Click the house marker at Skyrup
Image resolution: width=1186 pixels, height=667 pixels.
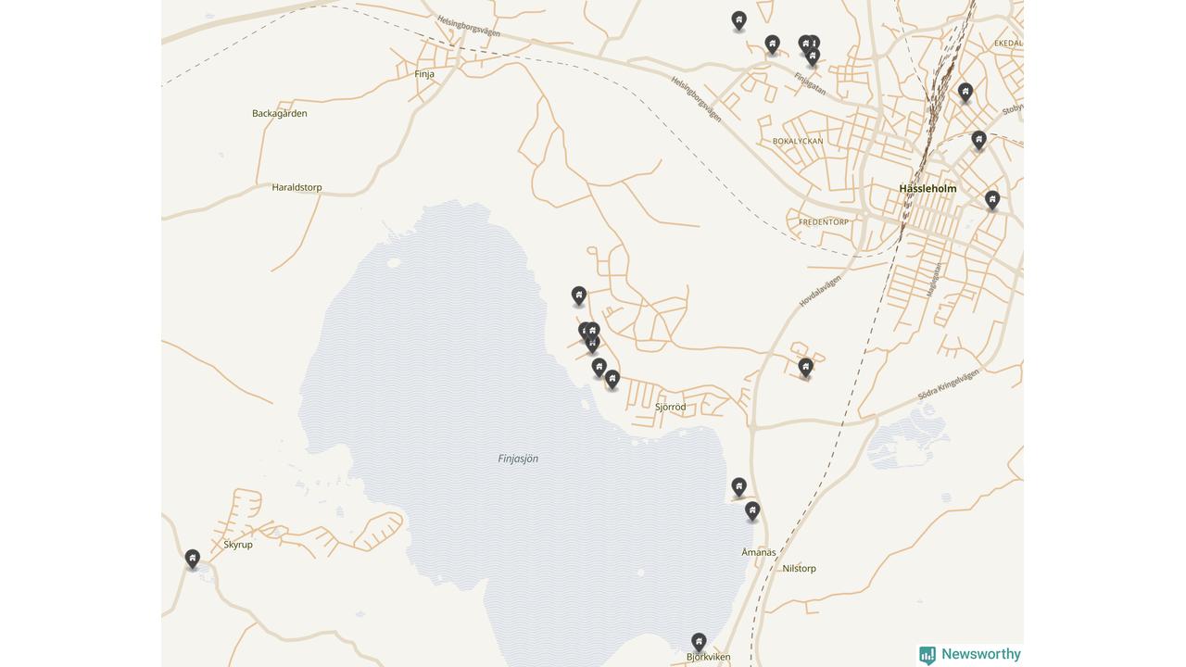pyautogui.click(x=192, y=559)
